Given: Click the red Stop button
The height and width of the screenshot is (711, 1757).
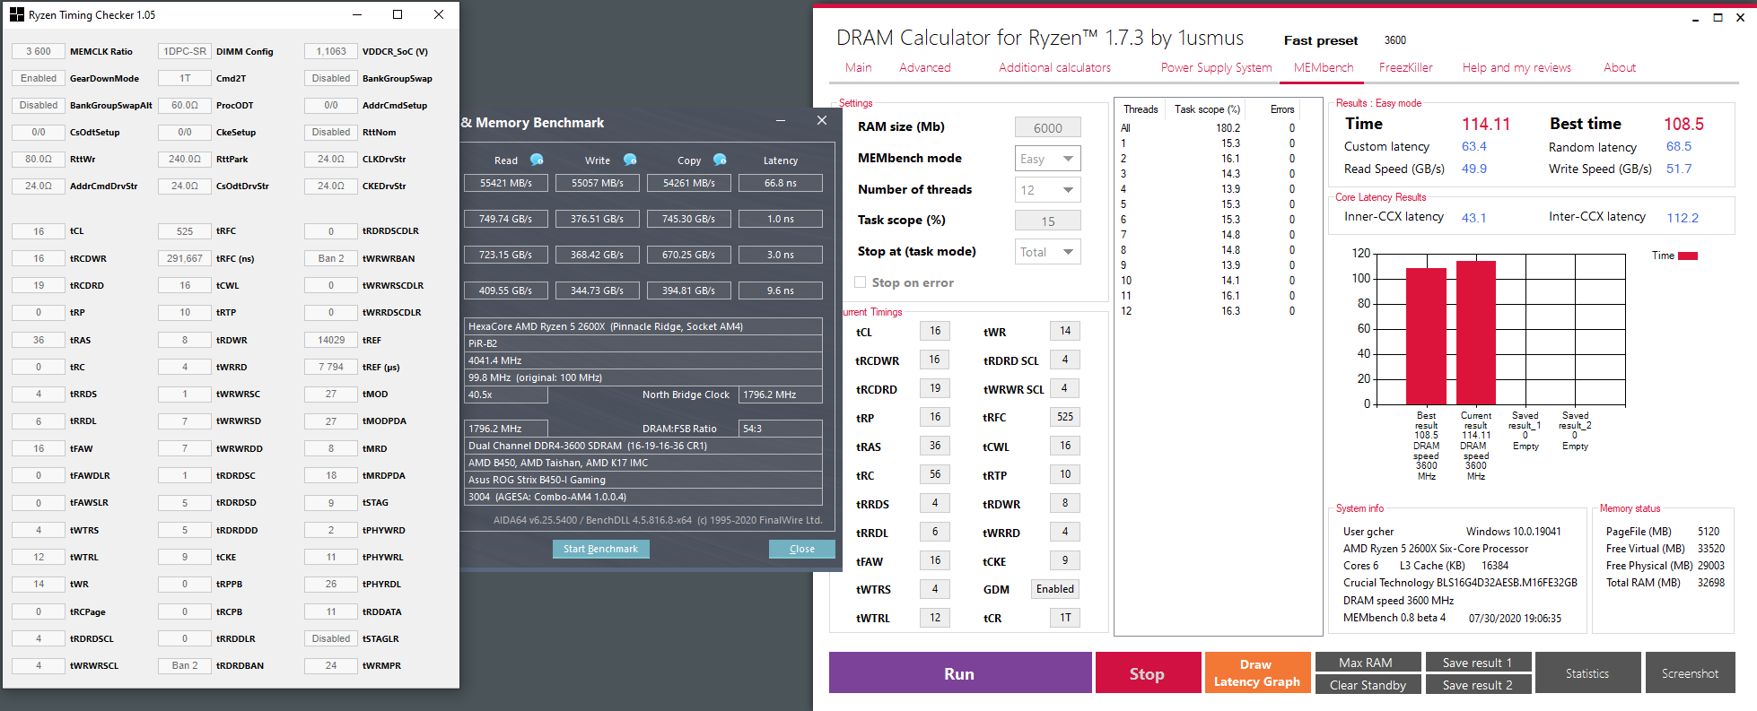Looking at the screenshot, I should 1148,673.
